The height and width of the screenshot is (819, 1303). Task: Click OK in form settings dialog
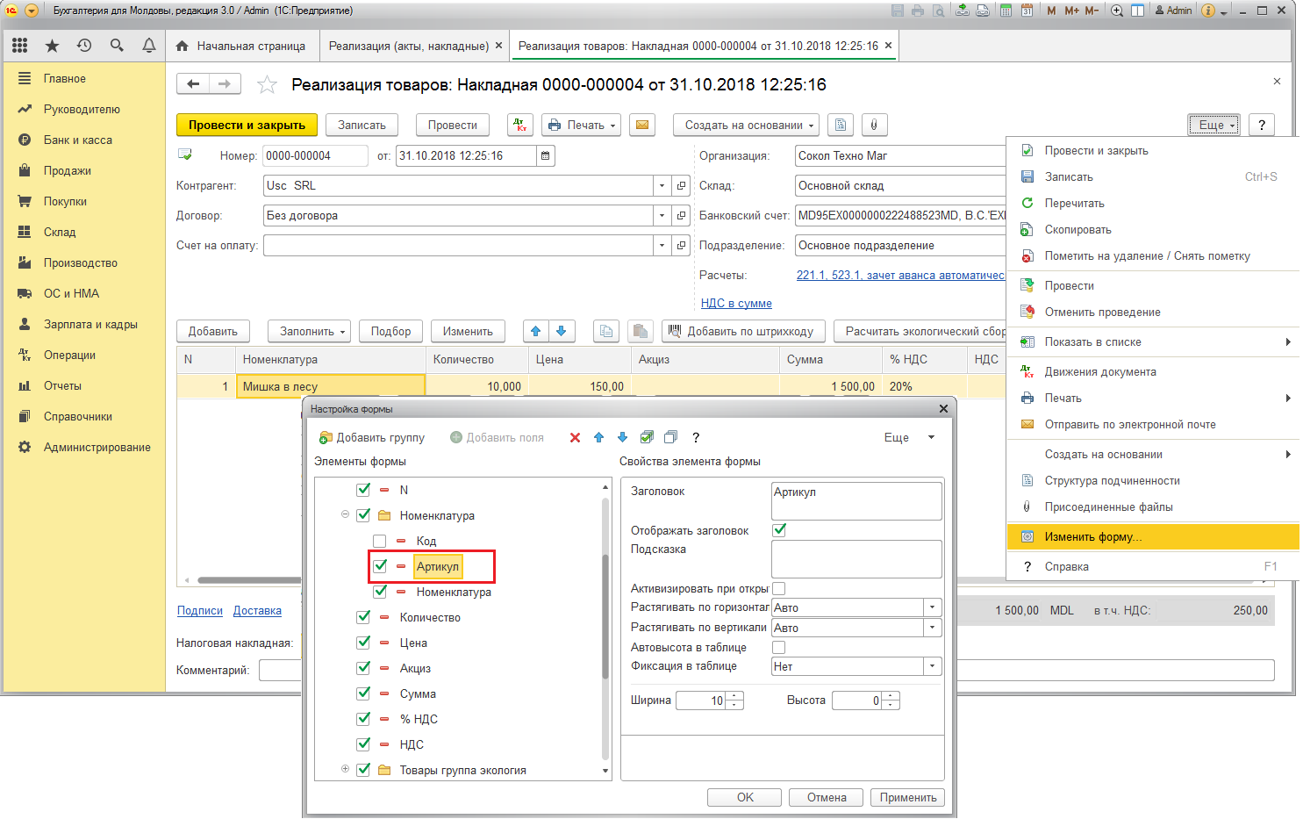745,797
